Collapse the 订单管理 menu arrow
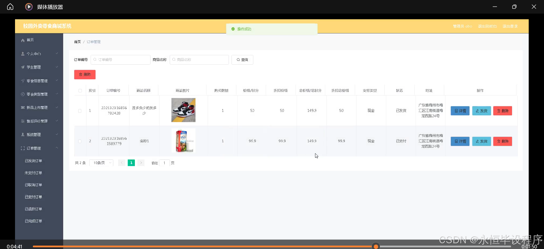Viewport: 544px width, 249px height. pos(57,148)
